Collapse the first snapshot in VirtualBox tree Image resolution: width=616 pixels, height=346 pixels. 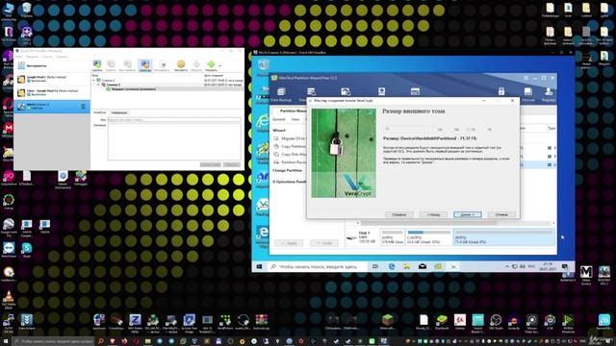pyautogui.click(x=94, y=80)
